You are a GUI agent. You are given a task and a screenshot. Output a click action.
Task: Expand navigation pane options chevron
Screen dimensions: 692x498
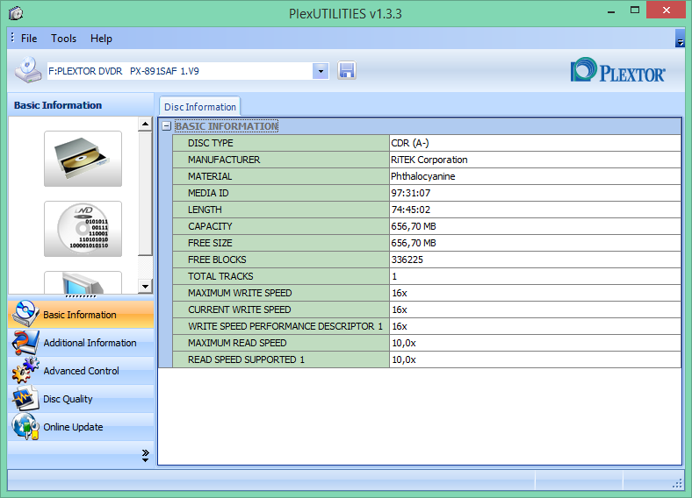[x=145, y=455]
